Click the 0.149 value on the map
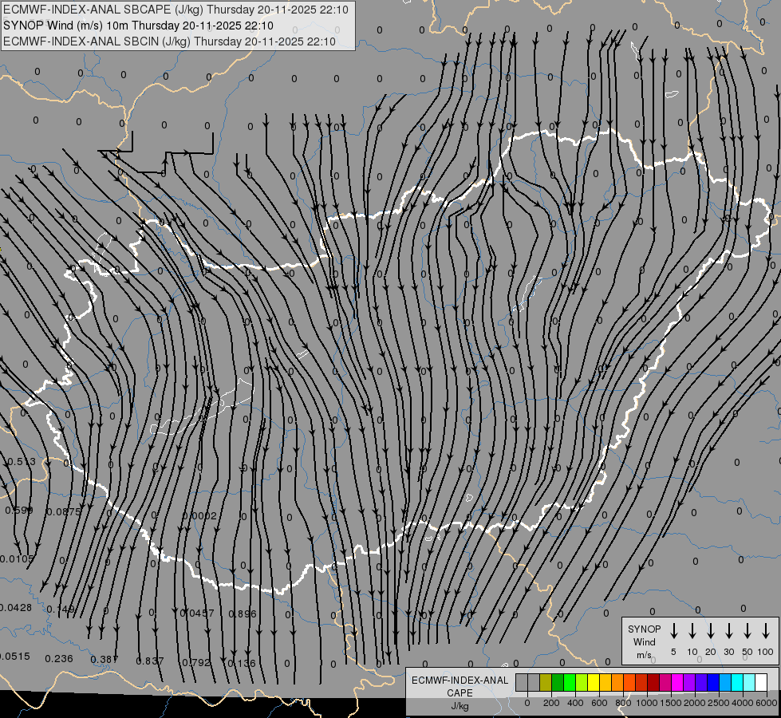Viewport: 781px width, 718px height. coord(61,610)
